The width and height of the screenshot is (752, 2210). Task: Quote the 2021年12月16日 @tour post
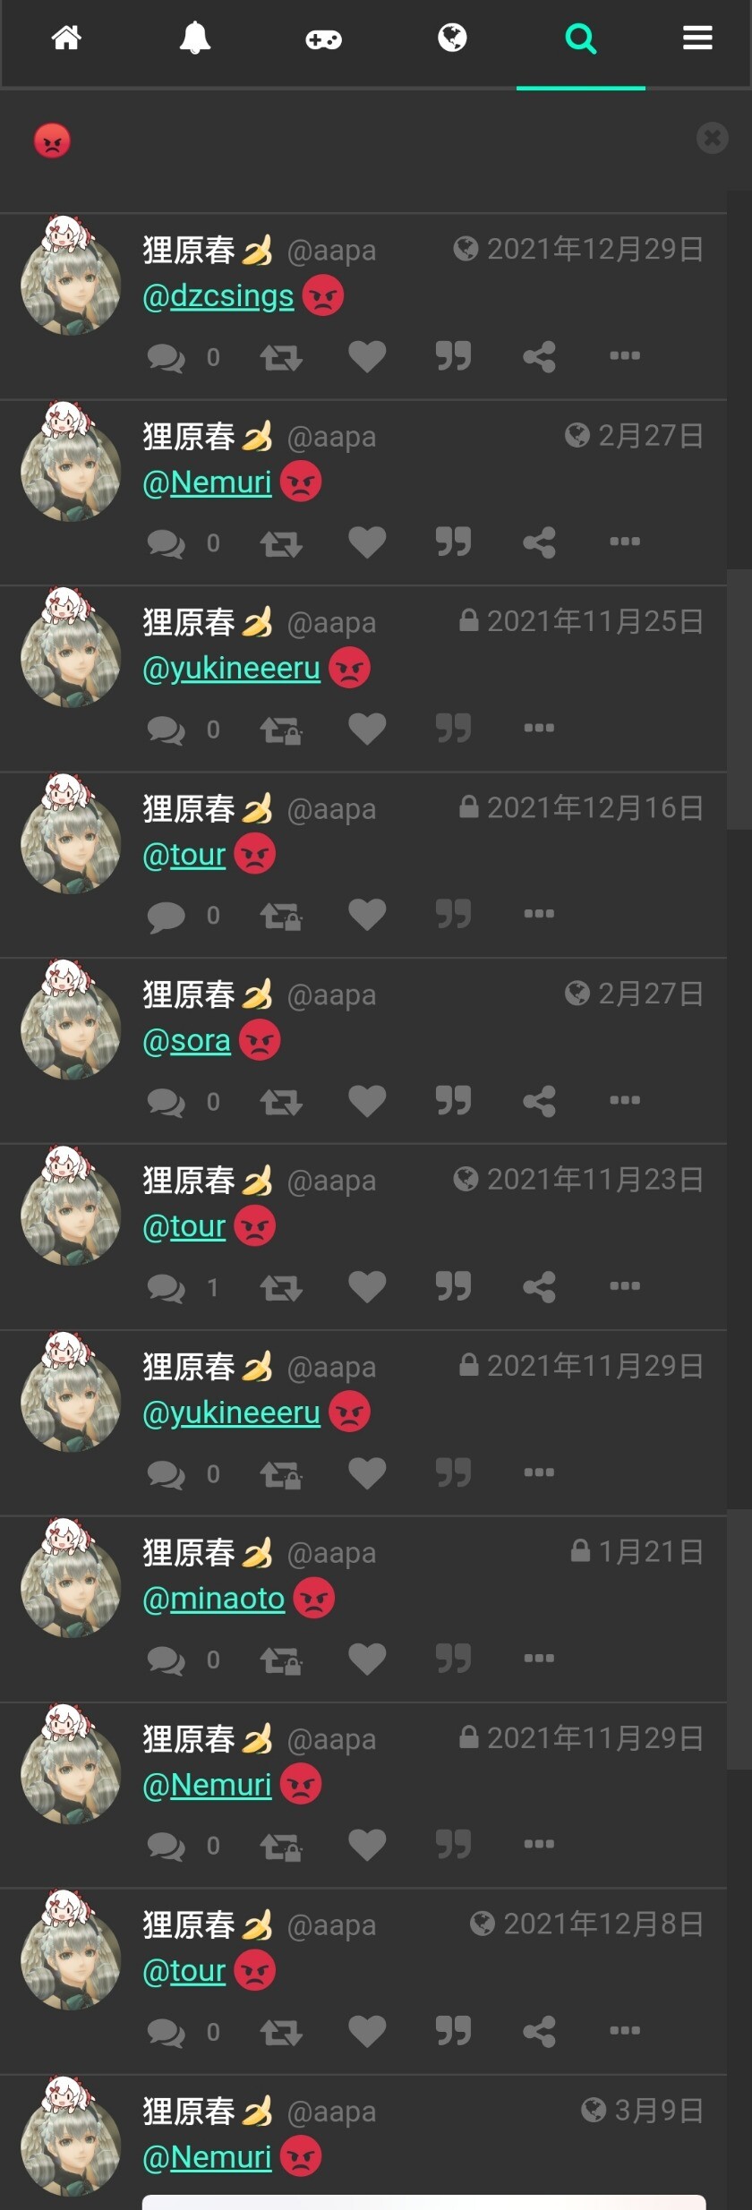tap(453, 914)
